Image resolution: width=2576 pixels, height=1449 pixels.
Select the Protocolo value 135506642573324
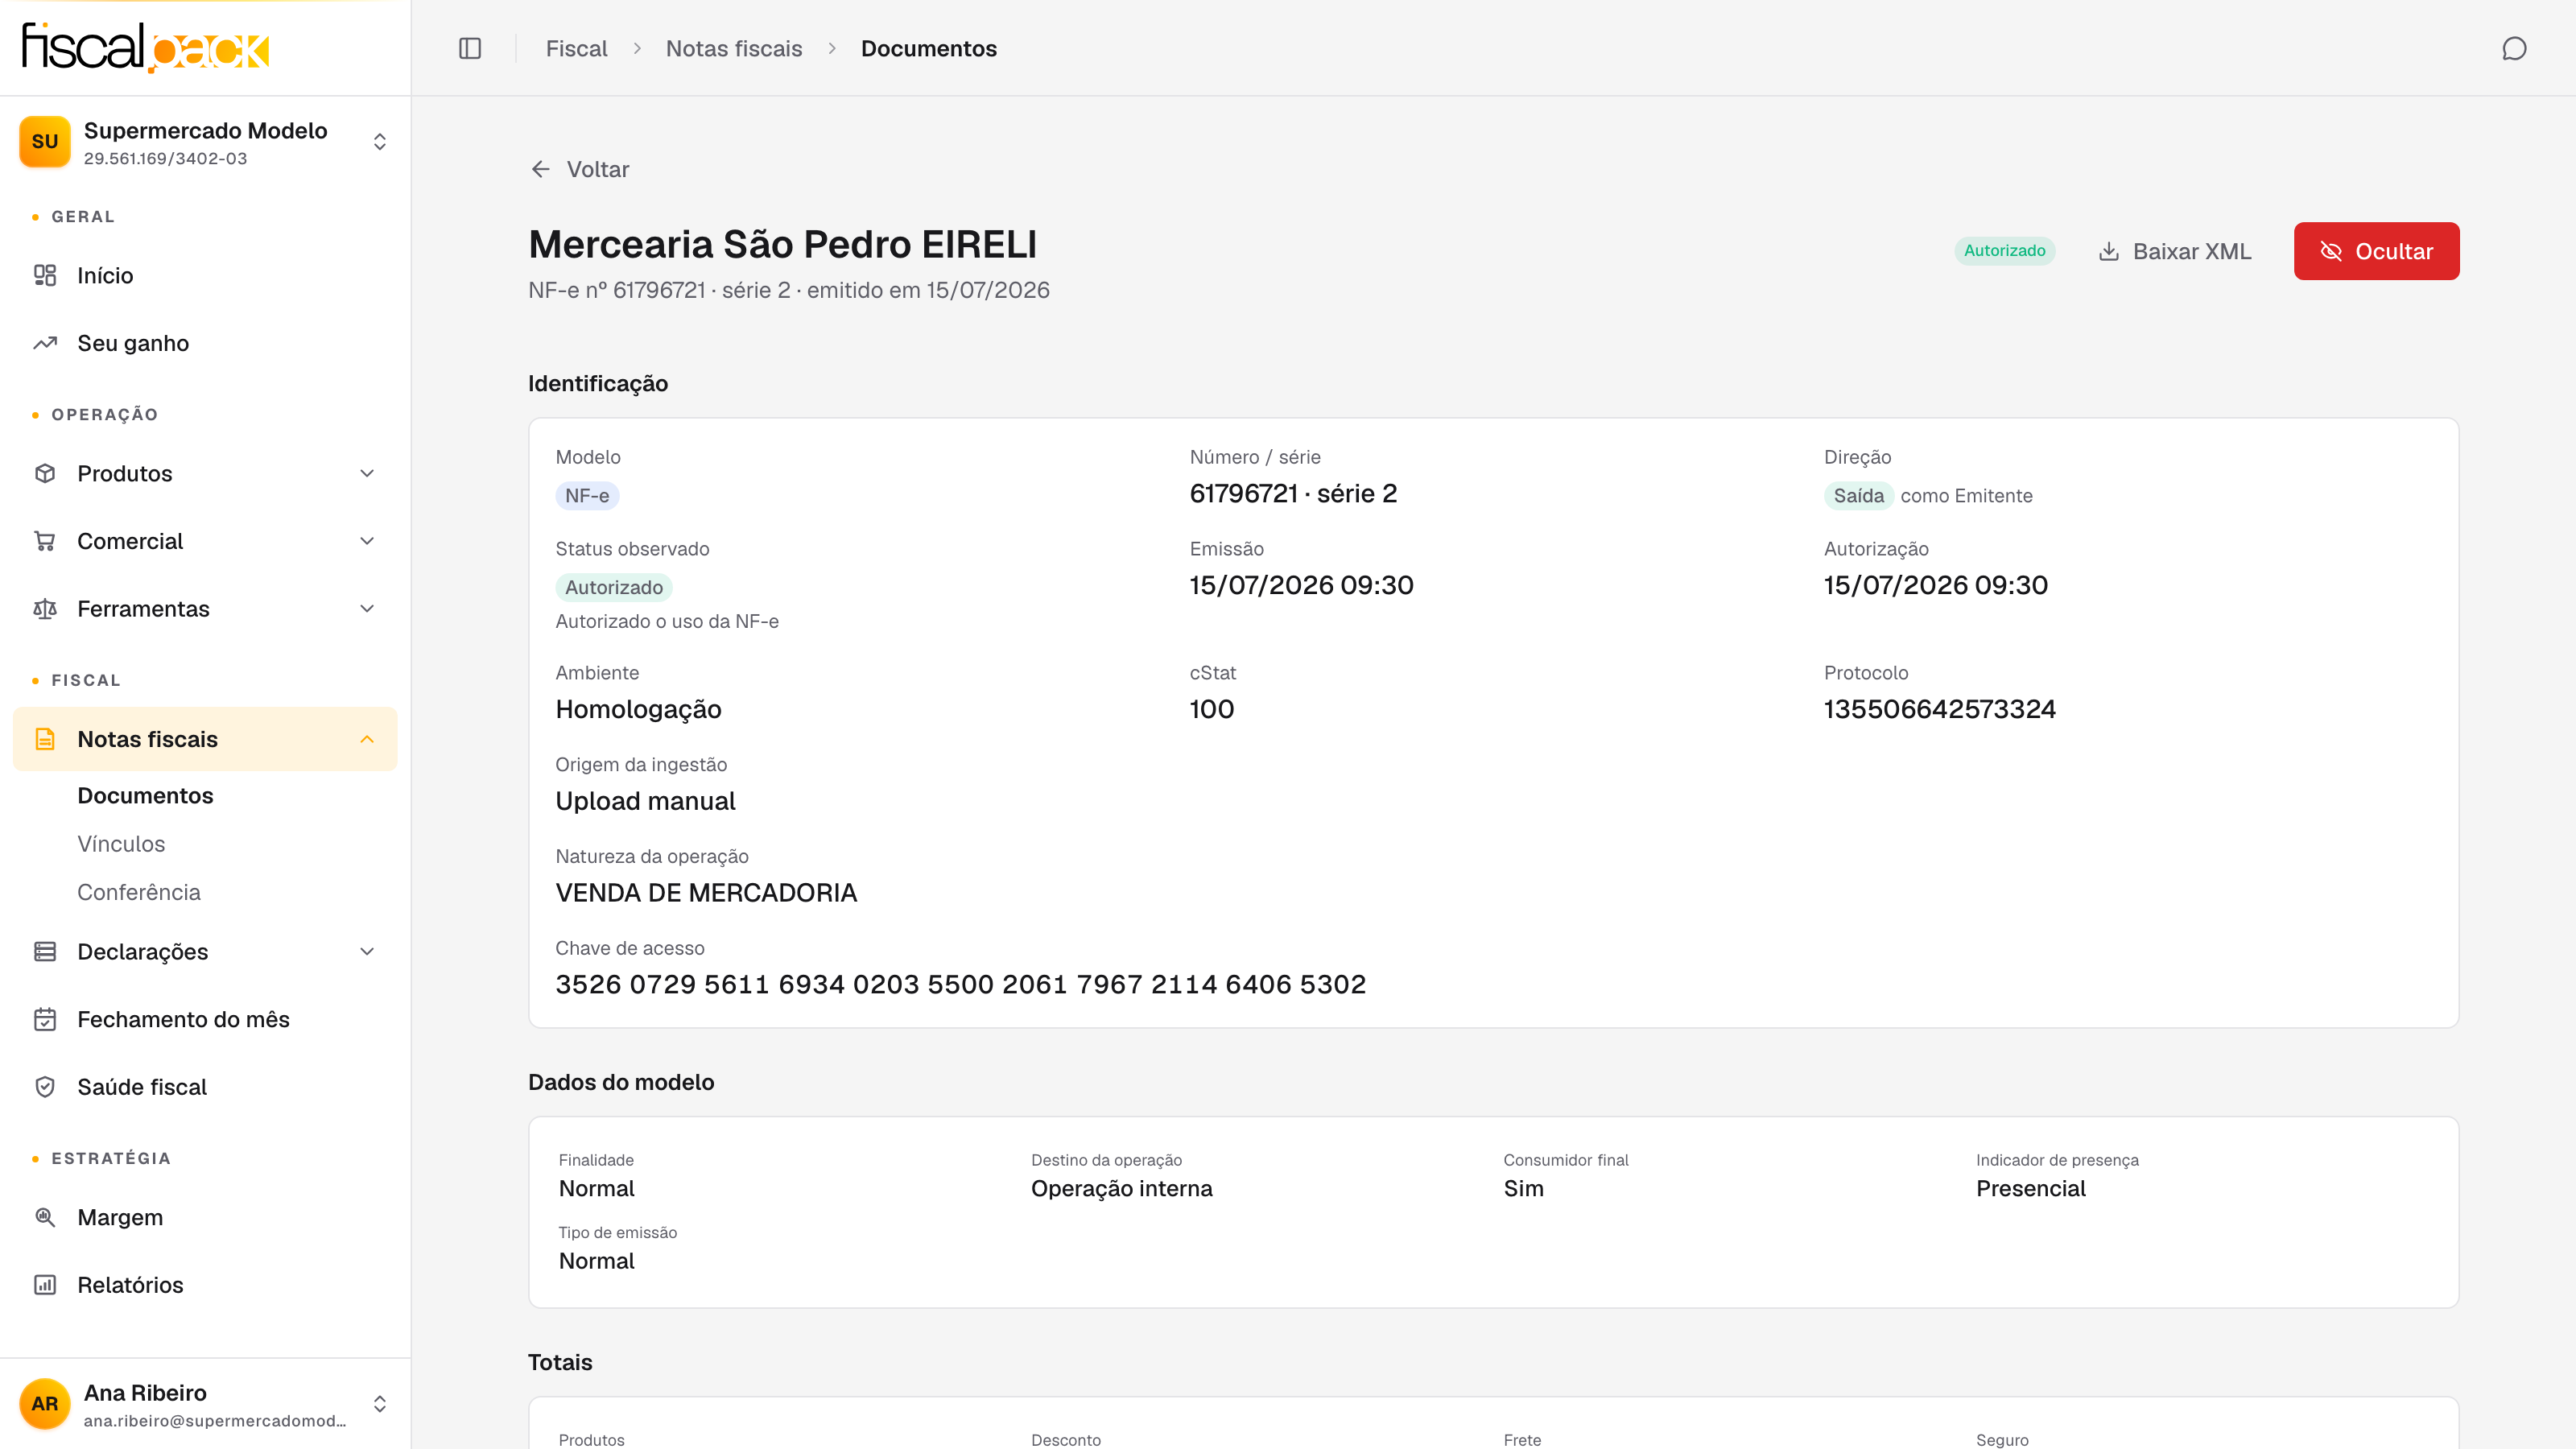point(1939,709)
